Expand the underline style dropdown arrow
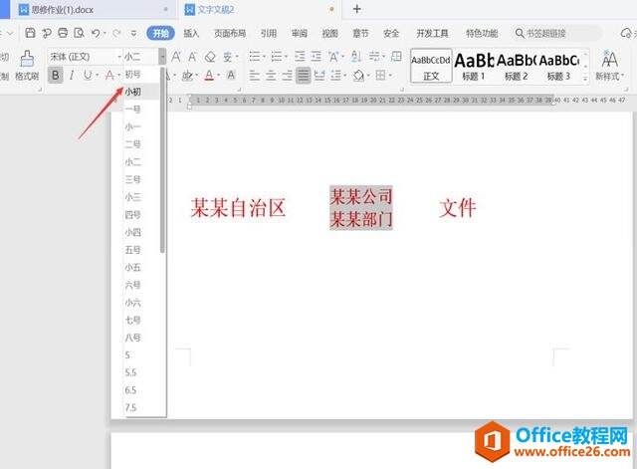This screenshot has height=469, width=637. (98, 76)
